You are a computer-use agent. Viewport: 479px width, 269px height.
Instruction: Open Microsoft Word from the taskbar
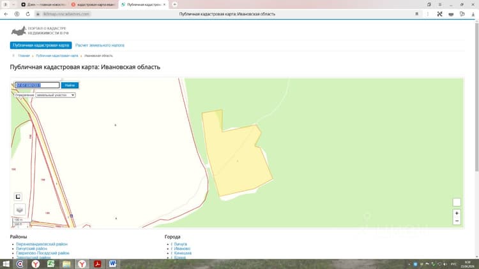112,264
